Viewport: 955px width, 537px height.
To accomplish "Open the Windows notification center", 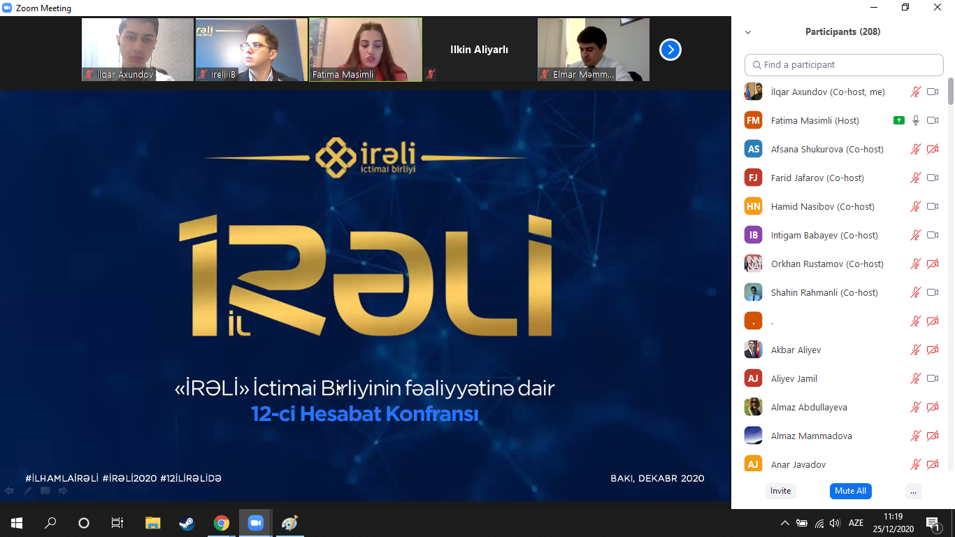I will [933, 523].
